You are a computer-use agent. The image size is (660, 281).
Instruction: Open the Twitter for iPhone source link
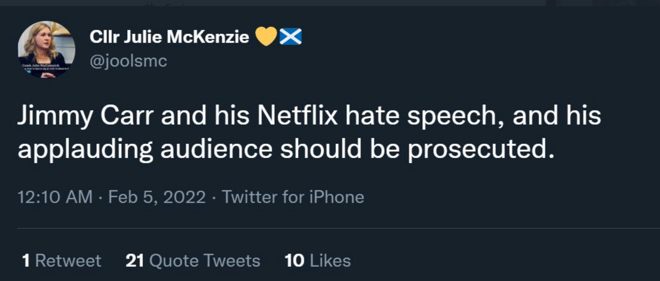point(293,197)
